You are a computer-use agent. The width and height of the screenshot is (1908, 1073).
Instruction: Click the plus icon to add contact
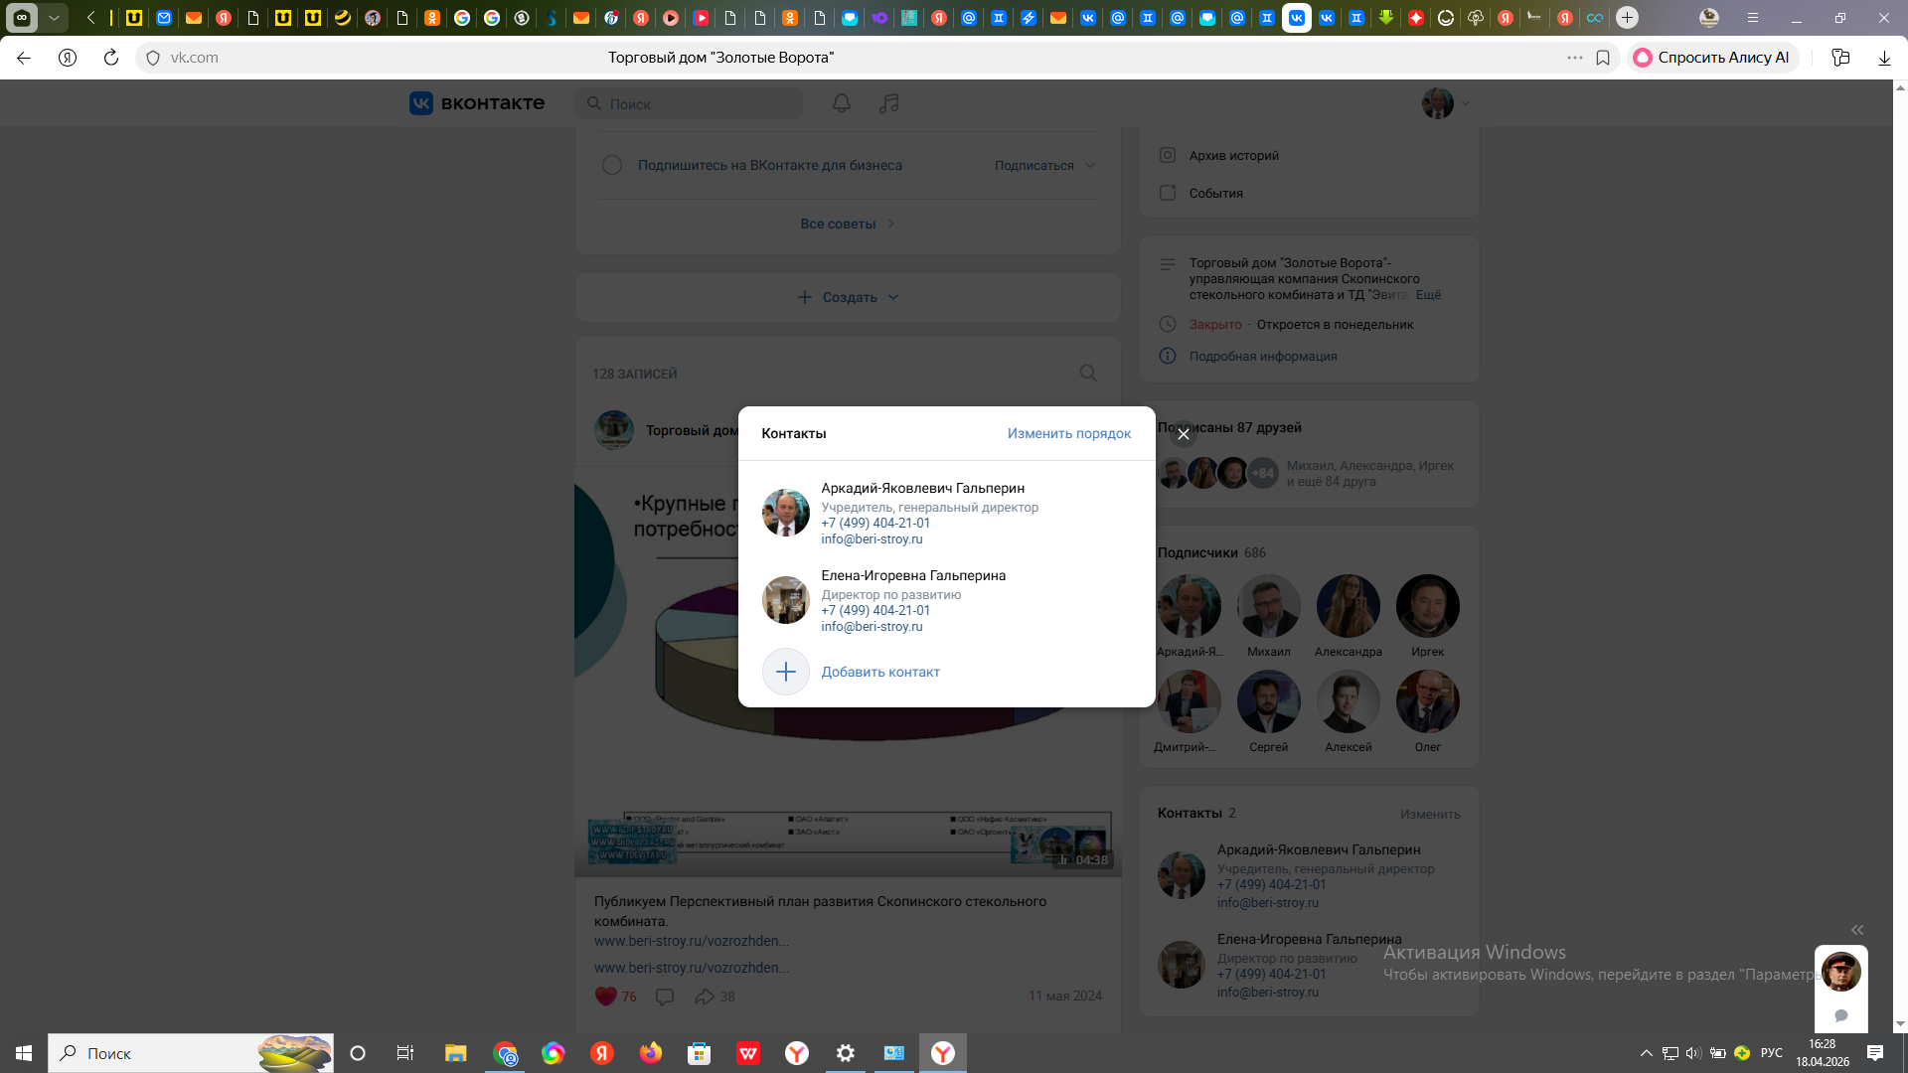click(785, 672)
